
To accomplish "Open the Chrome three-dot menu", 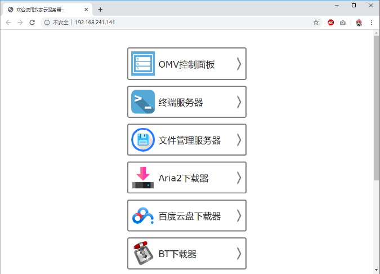I will click(x=372, y=23).
